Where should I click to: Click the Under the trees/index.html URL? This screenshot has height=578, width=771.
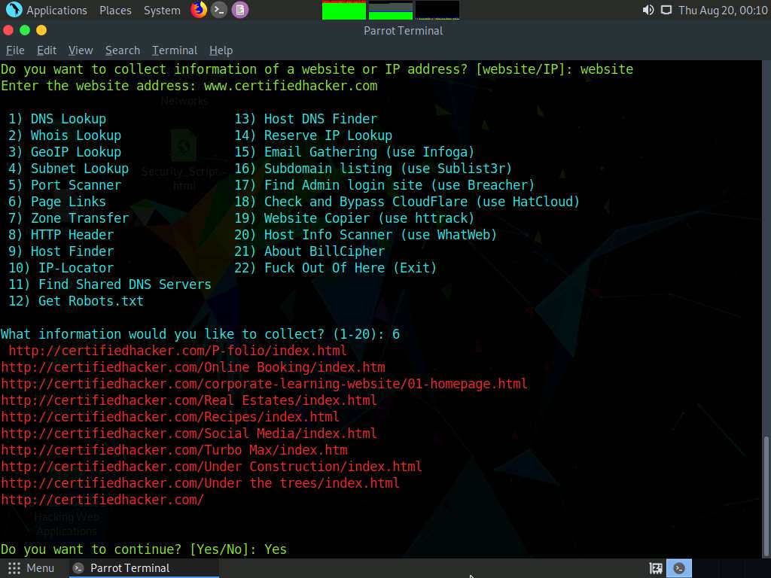click(x=200, y=483)
